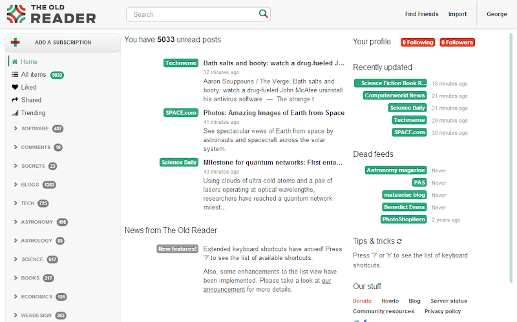Focus the Search input field
Screen dimensions: 517x322
coord(194,14)
